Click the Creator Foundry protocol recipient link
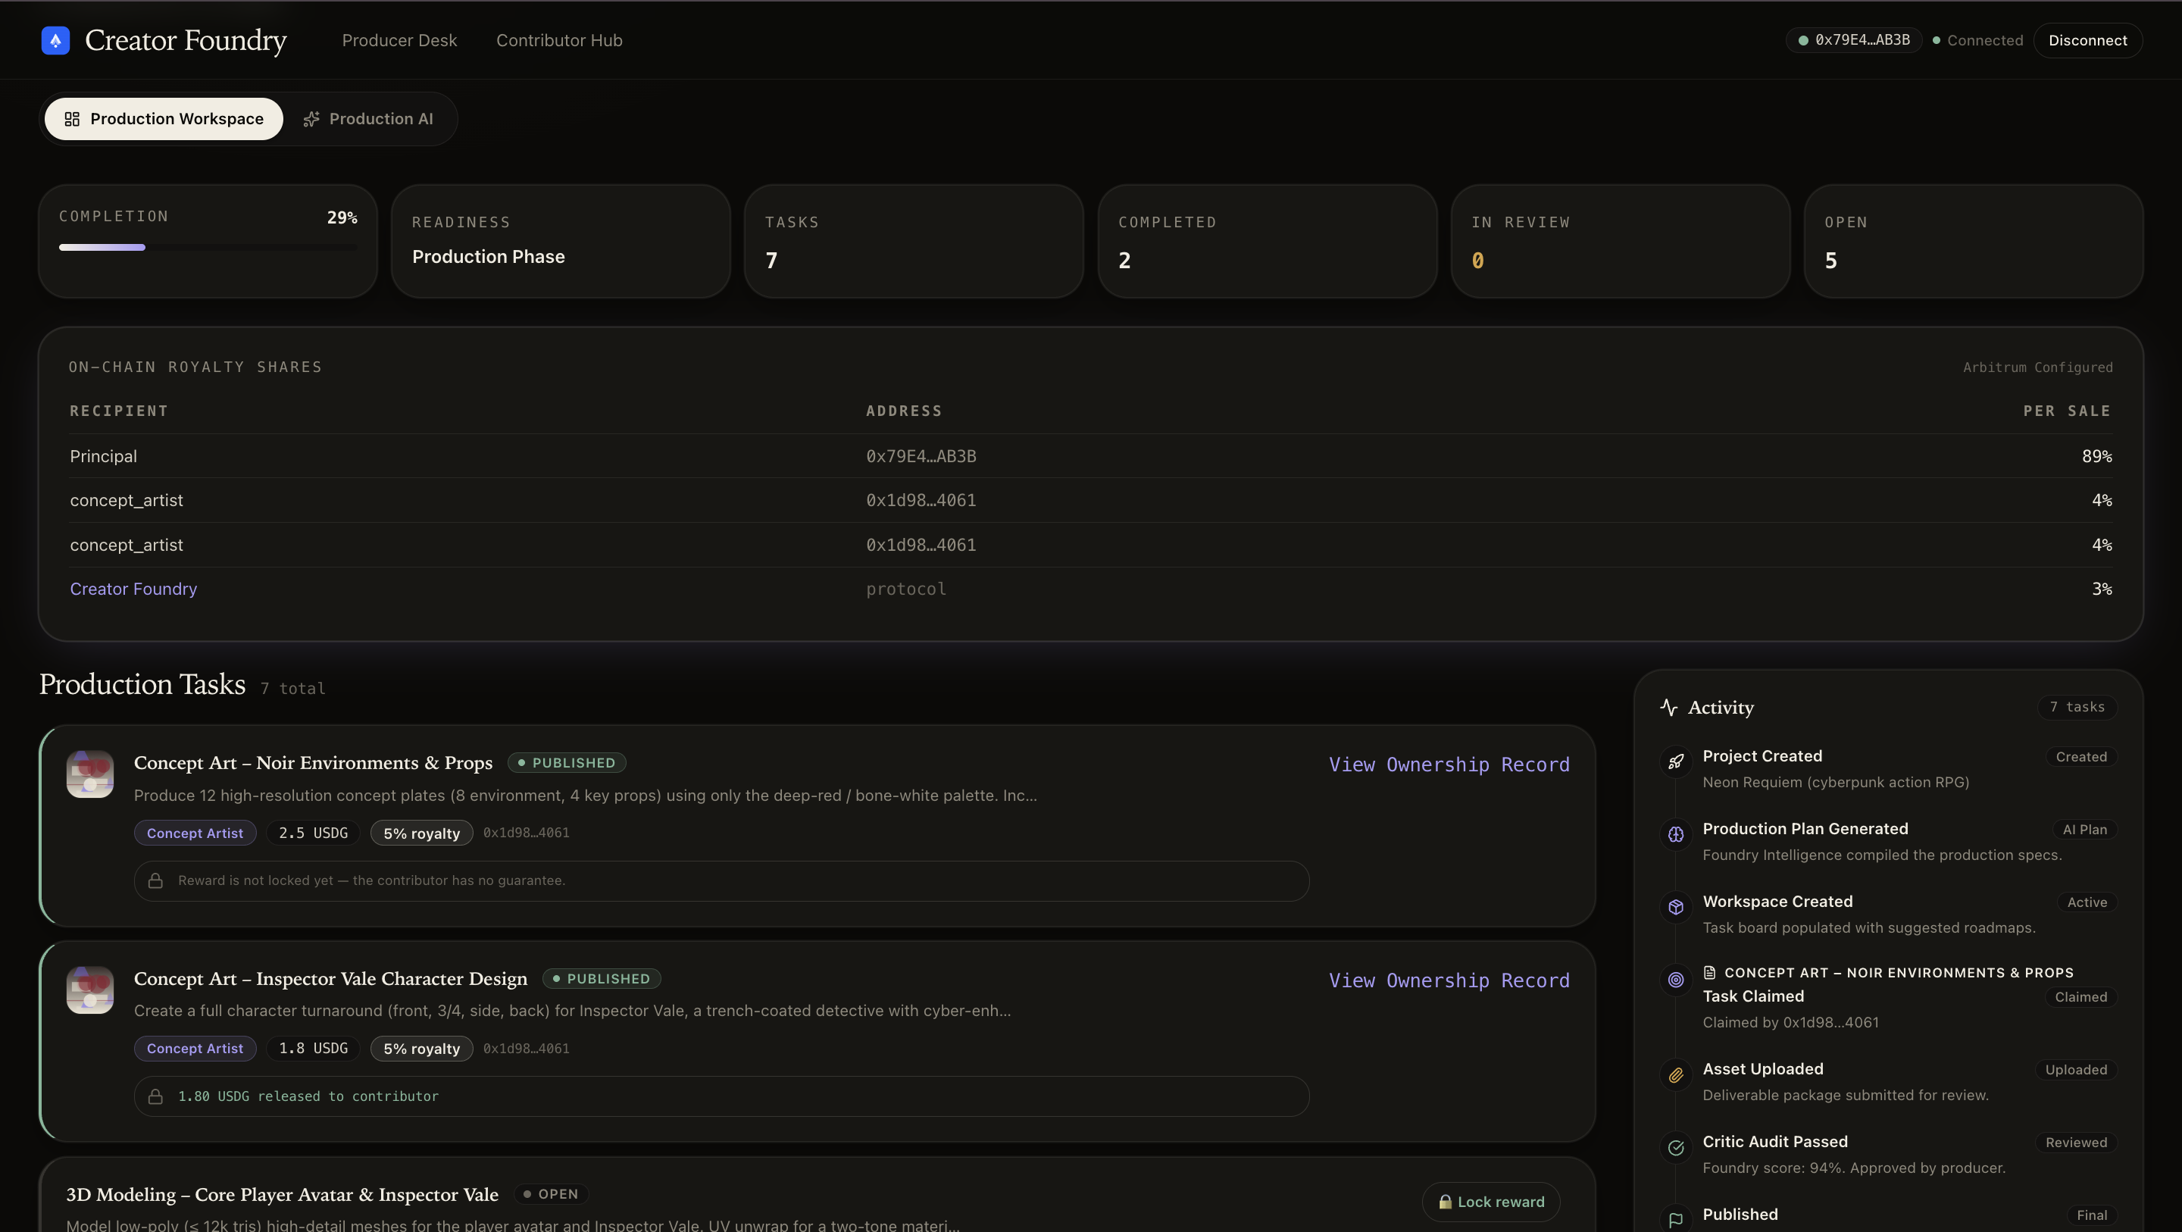Viewport: 2182px width, 1232px height. [133, 589]
